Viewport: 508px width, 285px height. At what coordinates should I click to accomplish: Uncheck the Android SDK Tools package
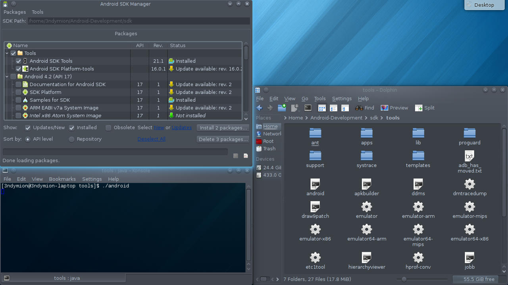[x=19, y=61]
